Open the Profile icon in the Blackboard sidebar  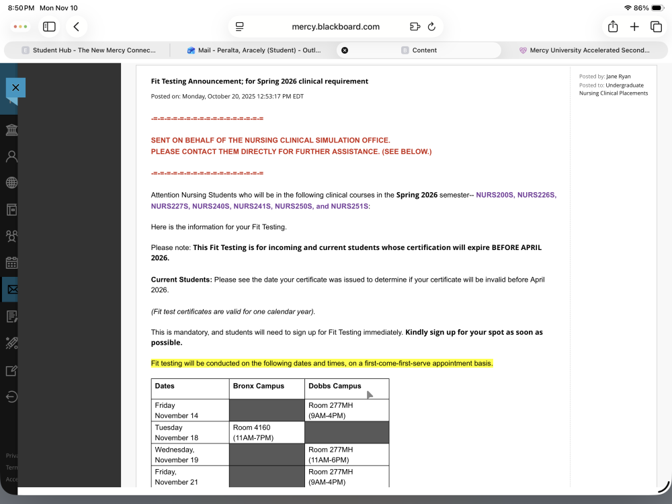pos(11,157)
